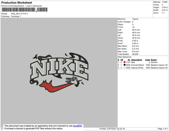Click the 'Colorway 1' value
Viewport: 169px width, 131px height.
[16, 16]
